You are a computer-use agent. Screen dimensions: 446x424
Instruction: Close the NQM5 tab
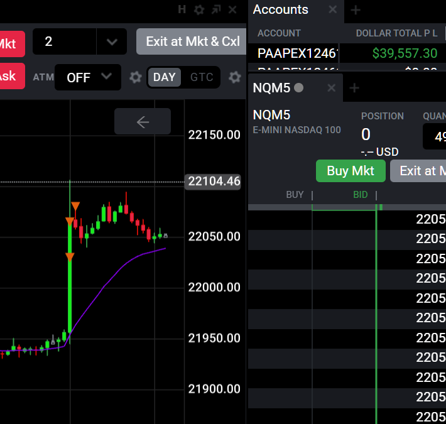point(332,88)
